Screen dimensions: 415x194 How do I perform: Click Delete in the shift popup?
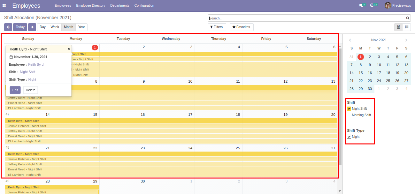(x=30, y=90)
